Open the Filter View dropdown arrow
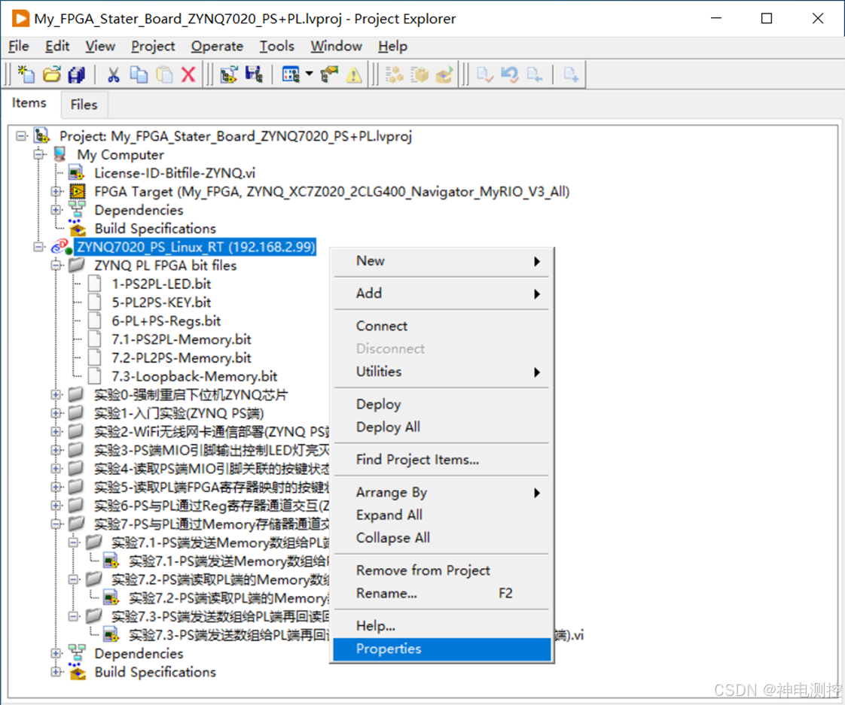Viewport: 845px width, 705px height. (309, 74)
